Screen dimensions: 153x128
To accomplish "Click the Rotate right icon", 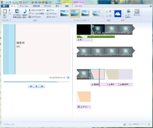I will [107, 16].
